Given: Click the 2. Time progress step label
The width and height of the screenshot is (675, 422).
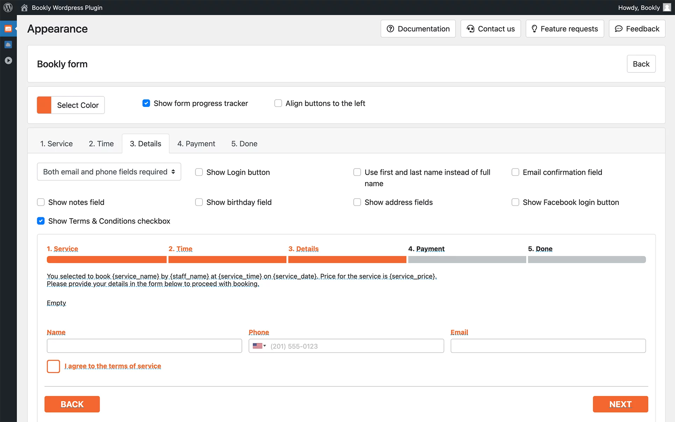Looking at the screenshot, I should pyautogui.click(x=180, y=249).
